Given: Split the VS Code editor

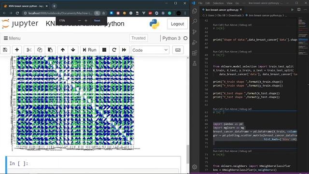Looking at the screenshot, I should [x=299, y=10].
